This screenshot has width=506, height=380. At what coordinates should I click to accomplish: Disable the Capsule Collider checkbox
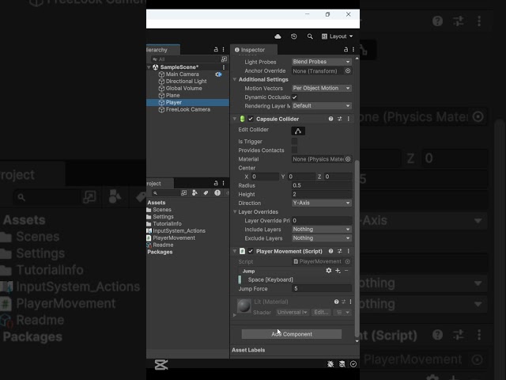pyautogui.click(x=251, y=119)
